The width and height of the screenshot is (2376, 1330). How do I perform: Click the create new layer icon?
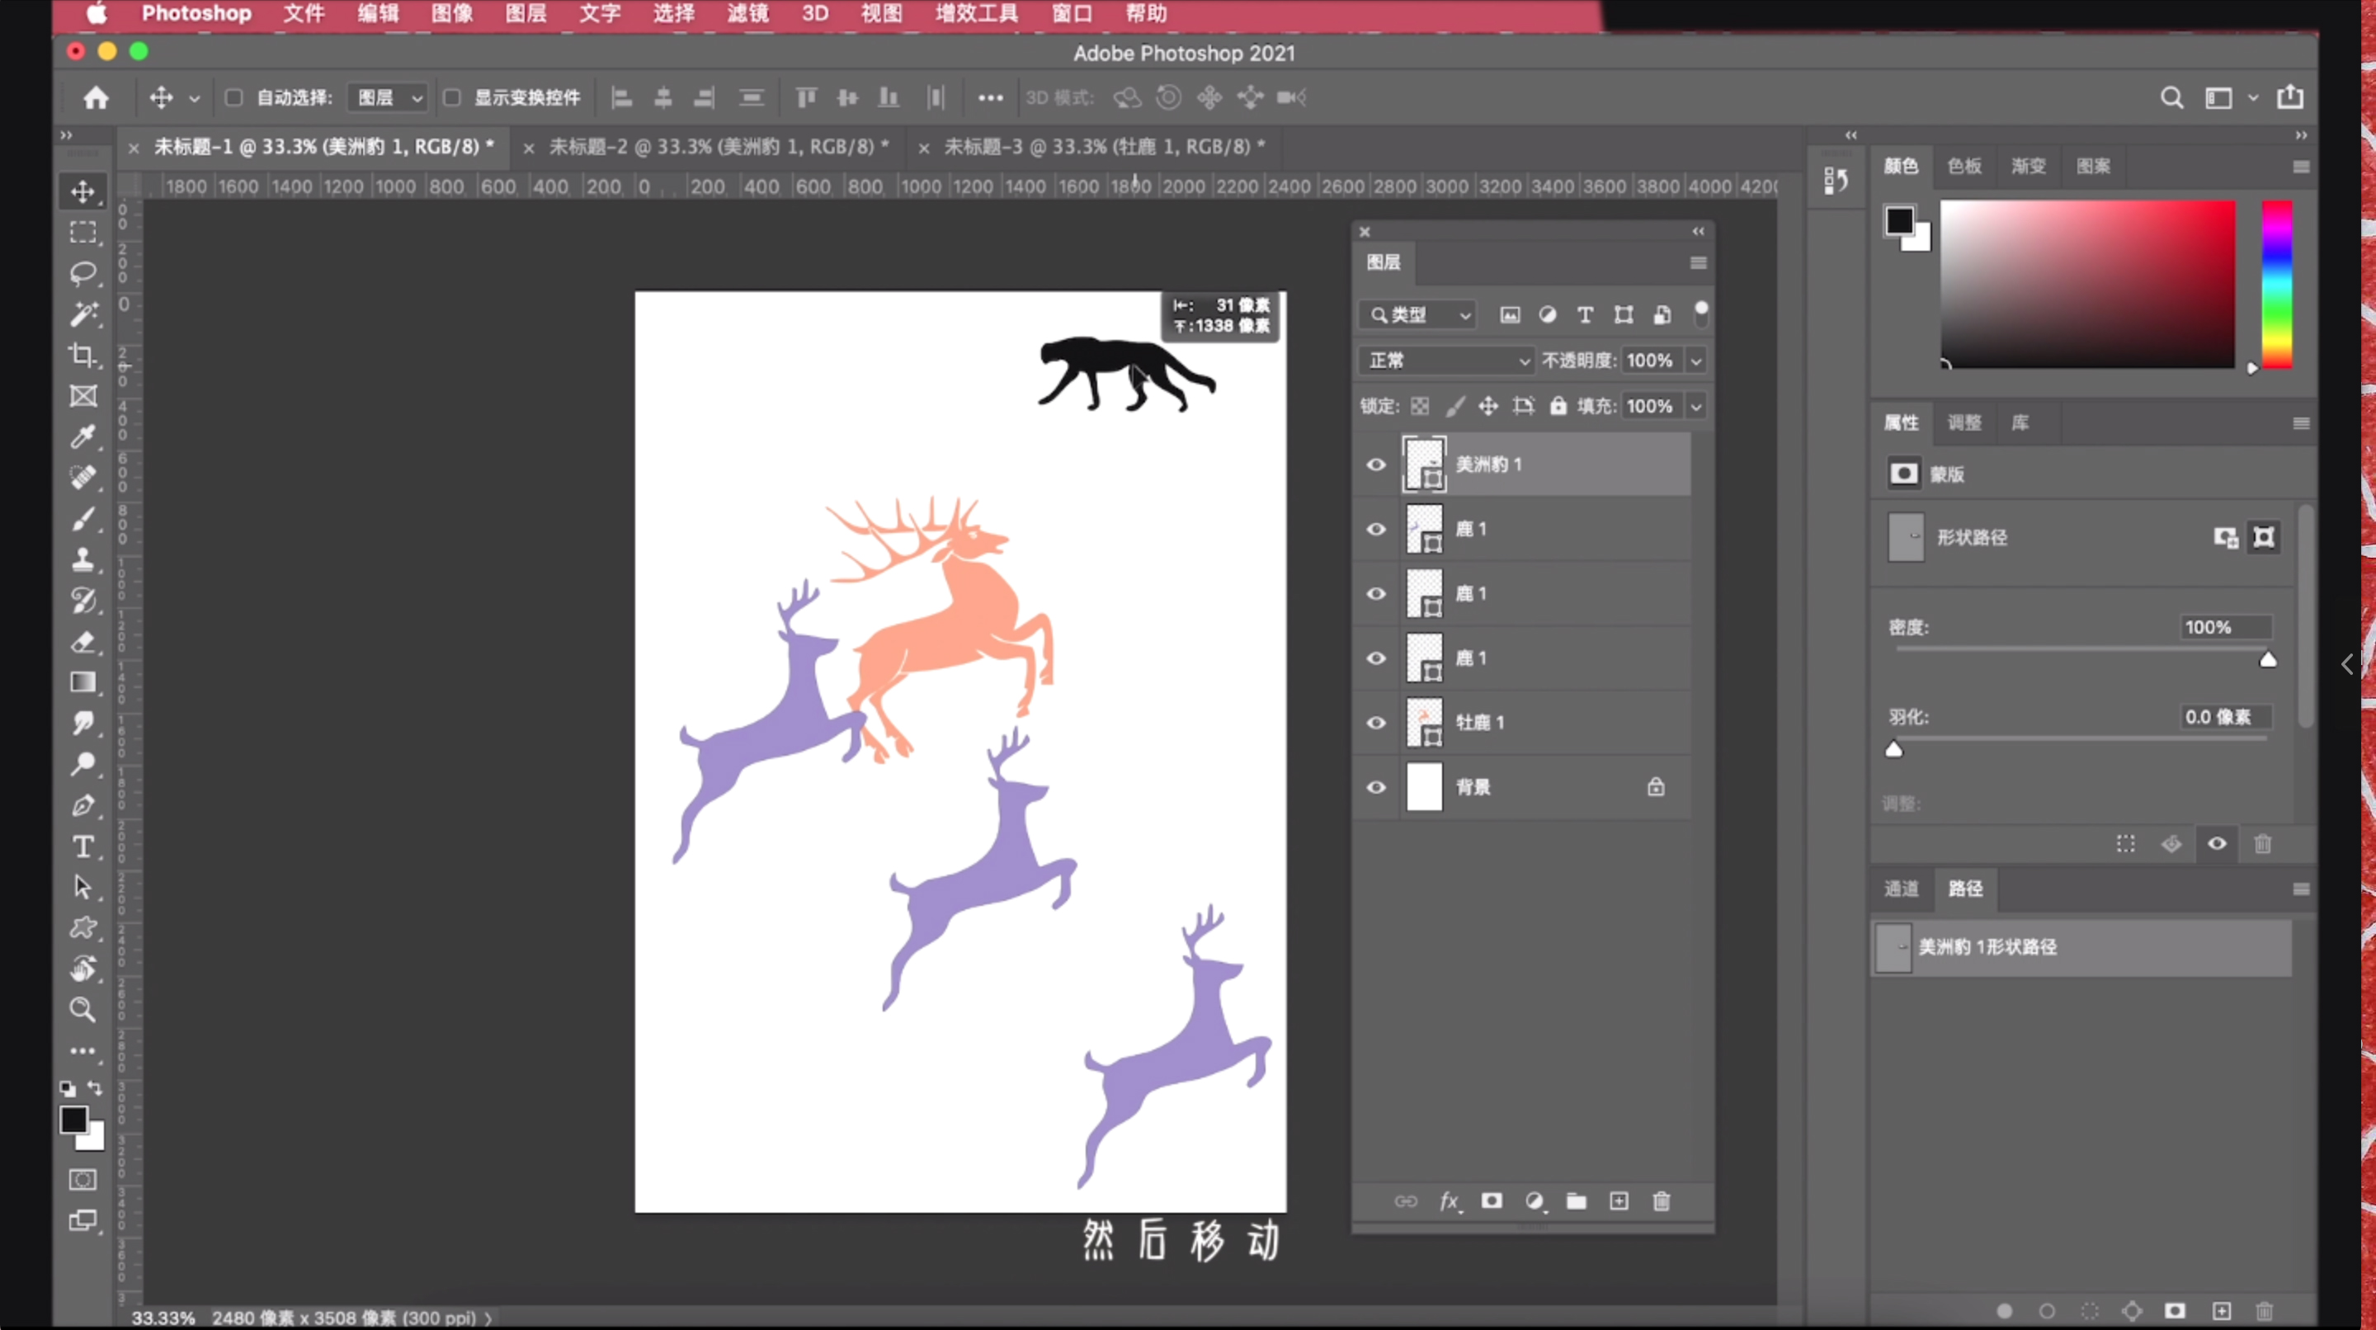click(x=1619, y=1200)
